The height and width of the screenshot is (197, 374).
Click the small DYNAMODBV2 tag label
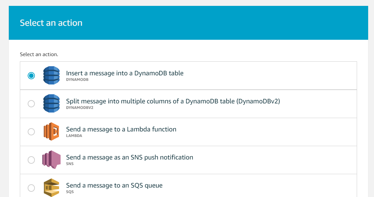[80, 108]
